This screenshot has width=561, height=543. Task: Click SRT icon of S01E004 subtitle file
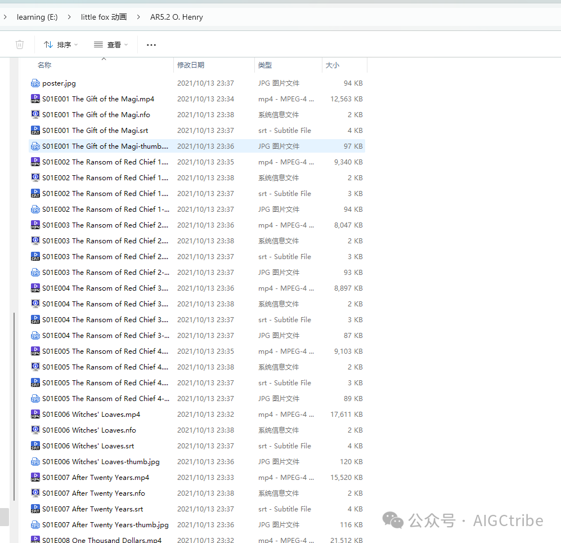click(35, 319)
